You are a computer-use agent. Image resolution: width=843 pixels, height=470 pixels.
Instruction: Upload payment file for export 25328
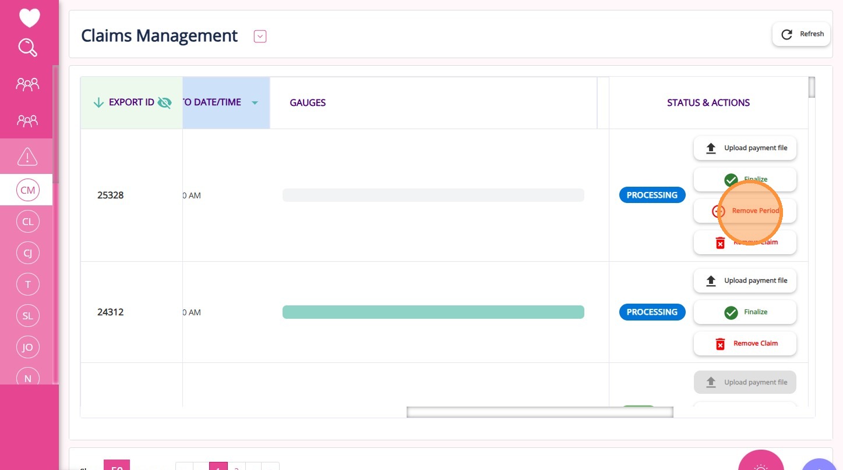(x=745, y=148)
